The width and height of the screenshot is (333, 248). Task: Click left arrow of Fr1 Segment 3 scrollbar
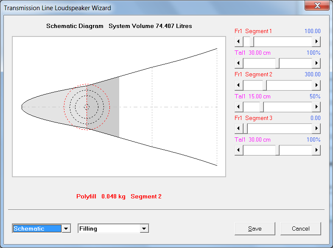(x=239, y=128)
